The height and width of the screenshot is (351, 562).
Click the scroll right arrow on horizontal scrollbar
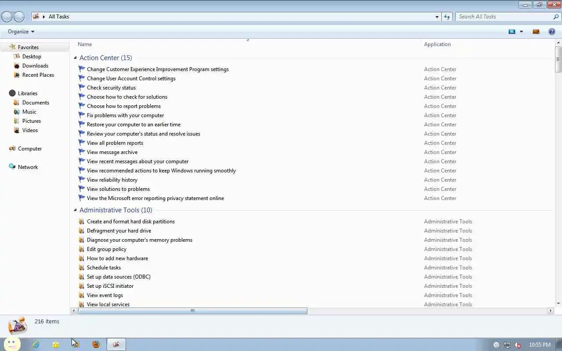(550, 311)
